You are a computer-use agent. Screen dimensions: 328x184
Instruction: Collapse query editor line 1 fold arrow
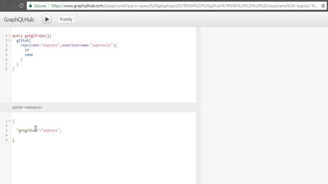9,36
